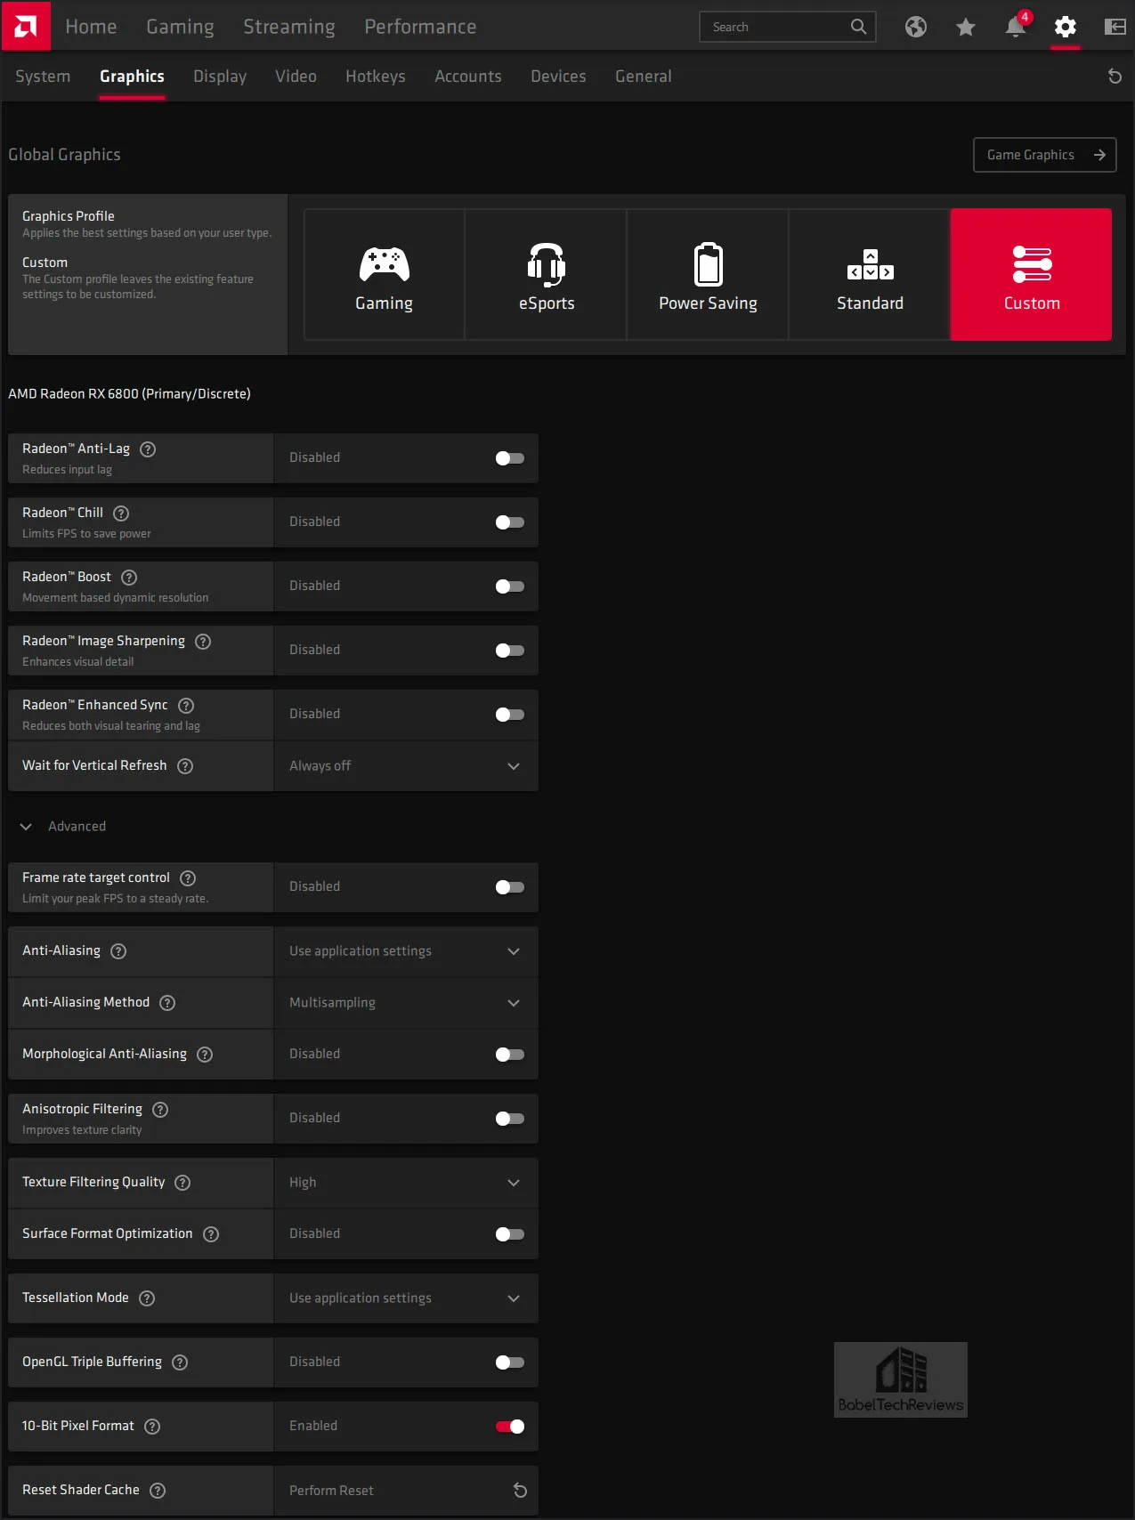Open the Performance menu
Image resolution: width=1135 pixels, height=1520 pixels.
pos(420,27)
